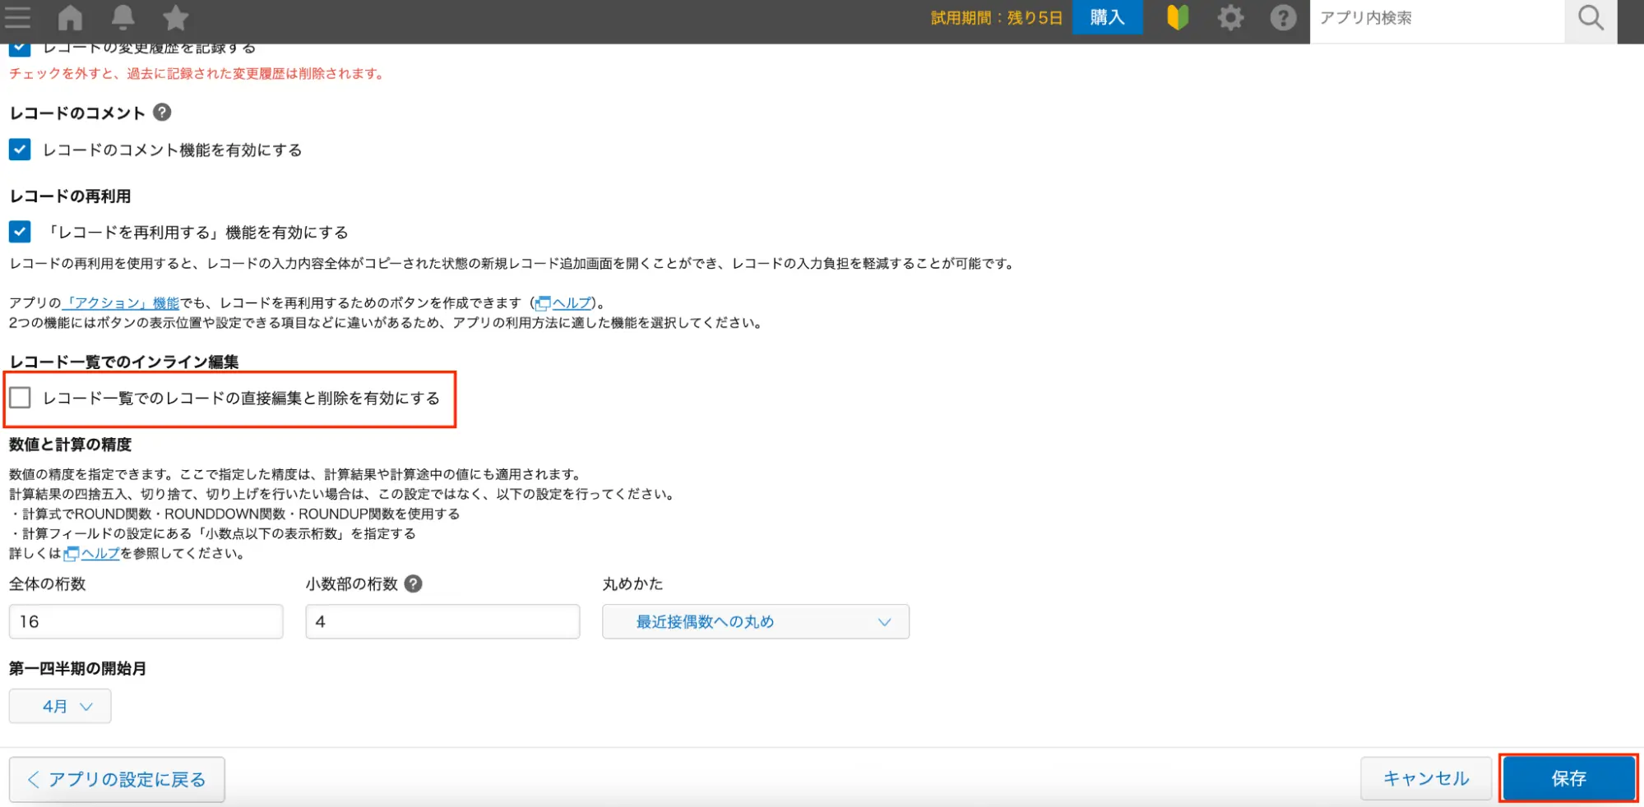Click the 保存 save button
The height and width of the screenshot is (807, 1644).
(1568, 778)
